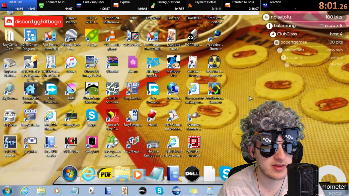Click the BigOven Gettin... desktop icon
The height and width of the screenshot is (196, 349).
(10, 62)
